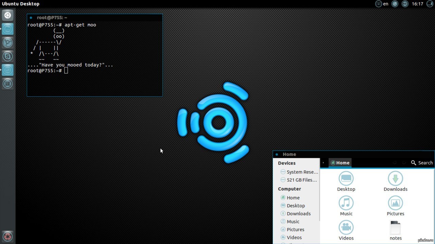
Task: Click the small left arrow before the Home path
Action: [323, 163]
